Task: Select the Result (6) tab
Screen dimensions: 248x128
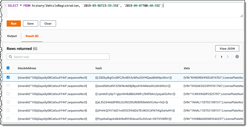Action: pyautogui.click(x=32, y=36)
